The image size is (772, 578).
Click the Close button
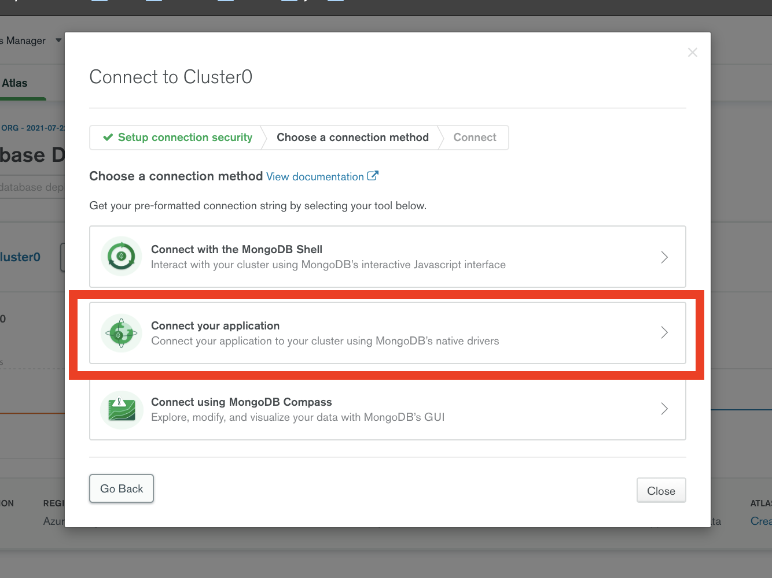click(x=661, y=491)
